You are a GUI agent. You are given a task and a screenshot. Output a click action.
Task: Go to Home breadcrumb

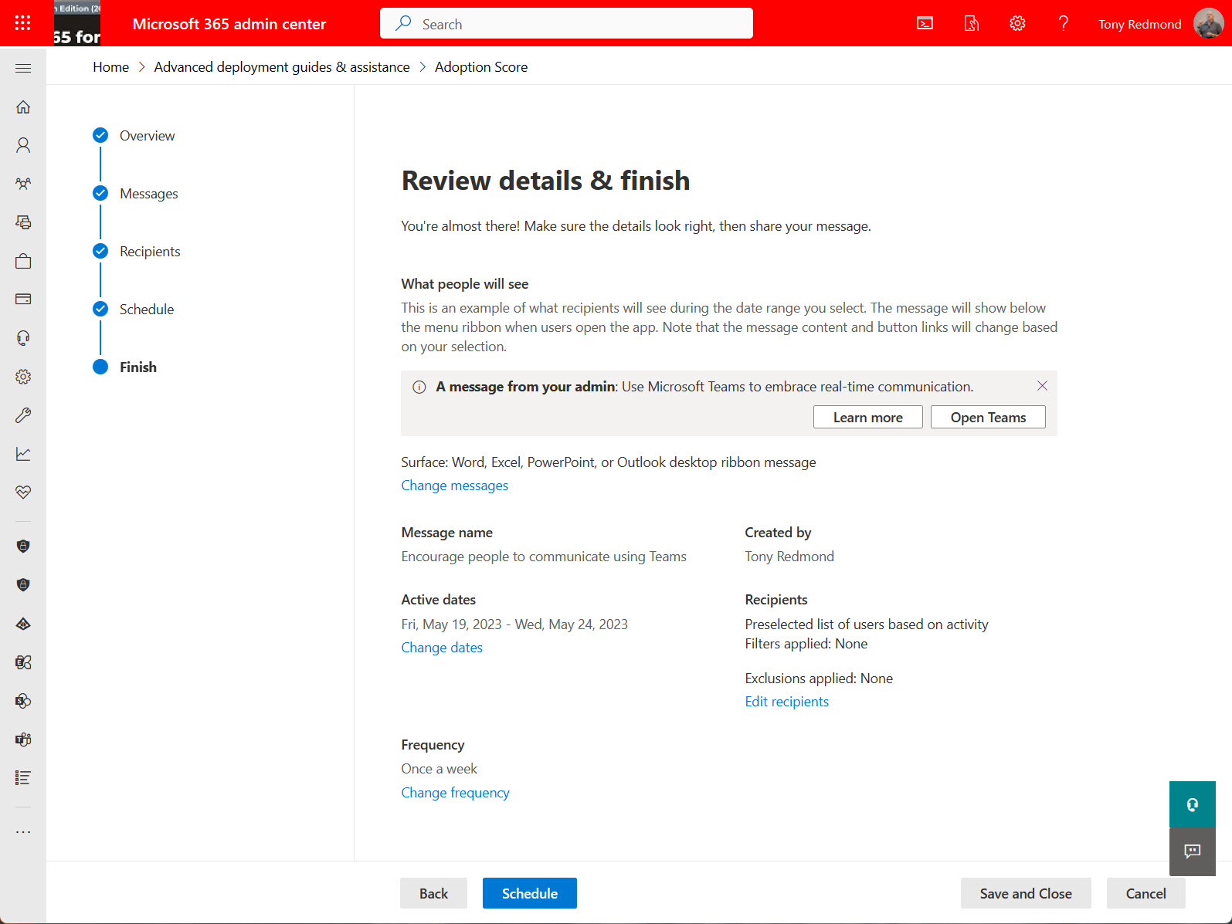(111, 67)
